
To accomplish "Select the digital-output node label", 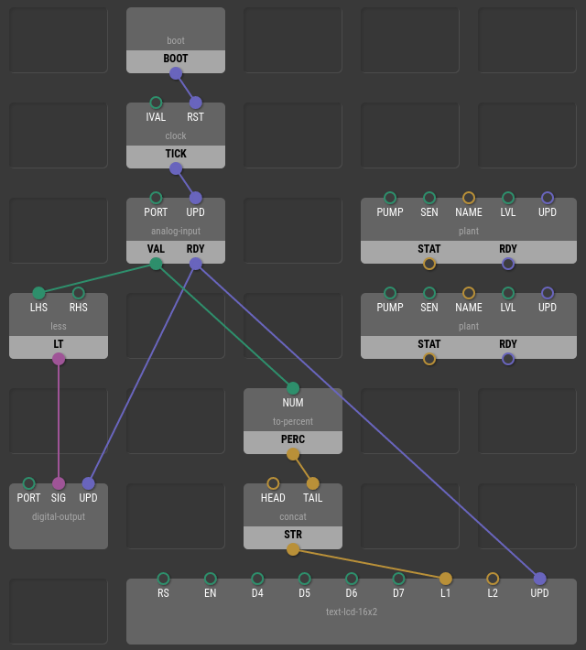I will point(59,516).
